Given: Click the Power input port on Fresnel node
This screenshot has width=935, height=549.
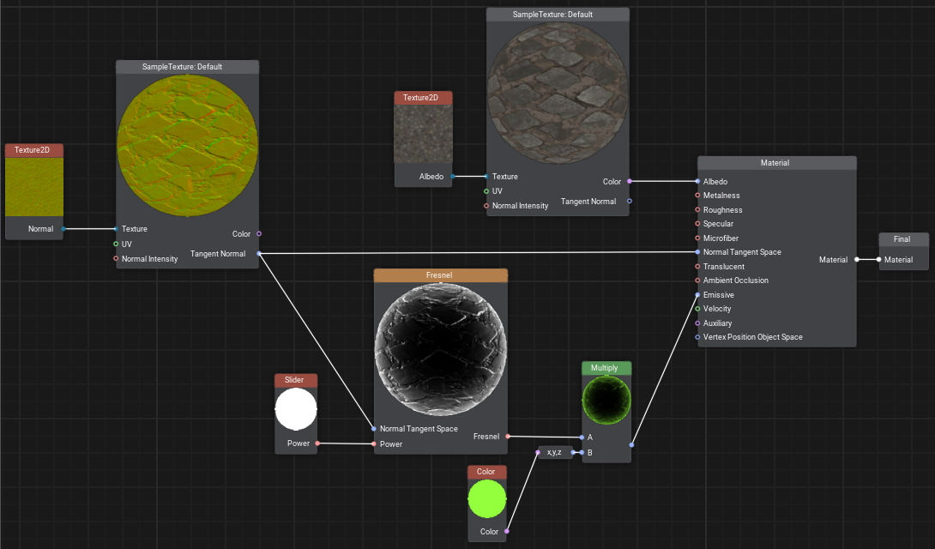Looking at the screenshot, I should pos(374,444).
